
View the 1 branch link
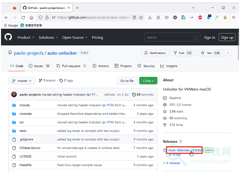coord(47,81)
